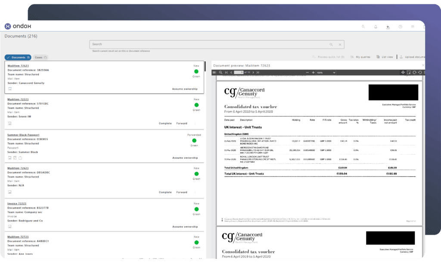The width and height of the screenshot is (441, 264).
Task: Open notifications bell in header
Action: click(376, 27)
